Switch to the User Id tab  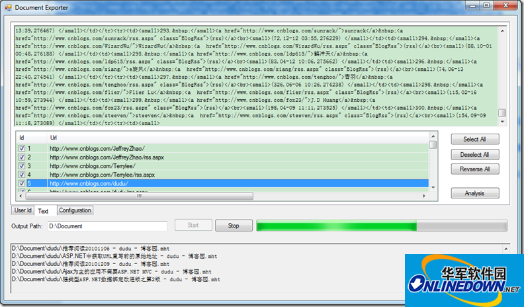(22, 210)
